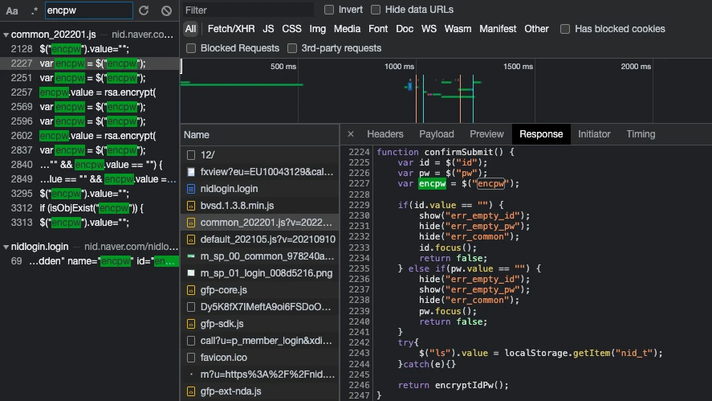Click the icon of m_sp_00_common image request
This screenshot has height=401, width=712.
(191, 256)
